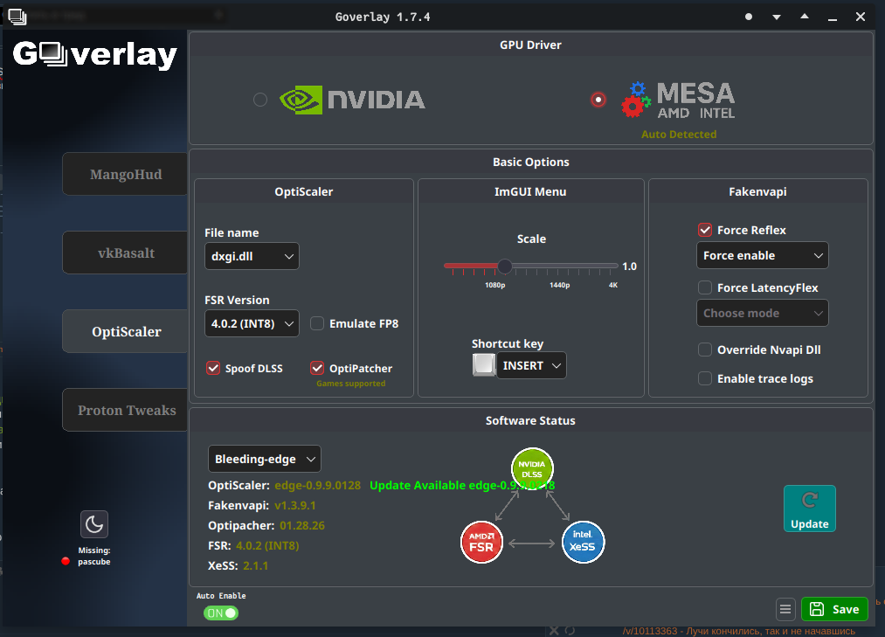Click the scale value 1.0 label
This screenshot has width=885, height=637.
pos(629,266)
